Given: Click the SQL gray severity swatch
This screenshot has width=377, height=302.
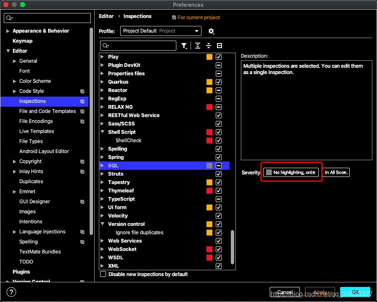Looking at the screenshot, I should coord(209,166).
